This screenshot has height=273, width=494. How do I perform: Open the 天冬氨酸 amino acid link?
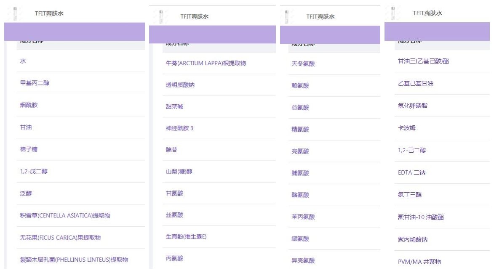click(x=303, y=64)
